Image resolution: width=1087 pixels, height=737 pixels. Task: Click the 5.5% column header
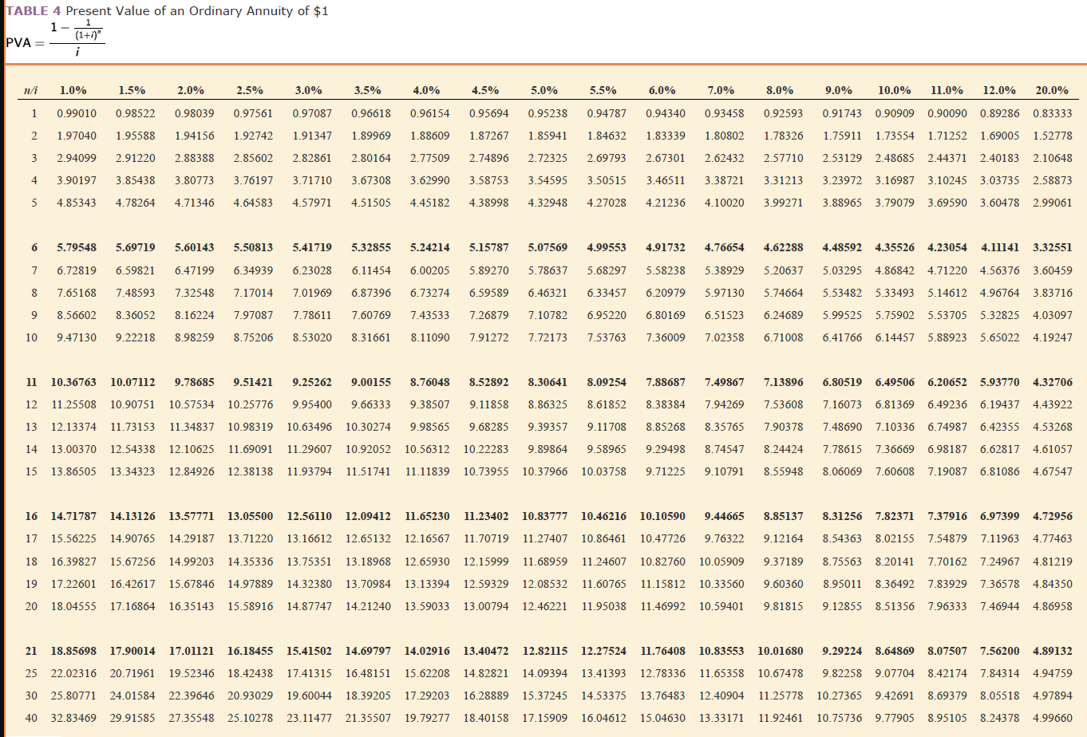(x=603, y=90)
